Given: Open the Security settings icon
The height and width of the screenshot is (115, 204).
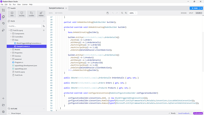Looking at the screenshot, I should (22, 14).
